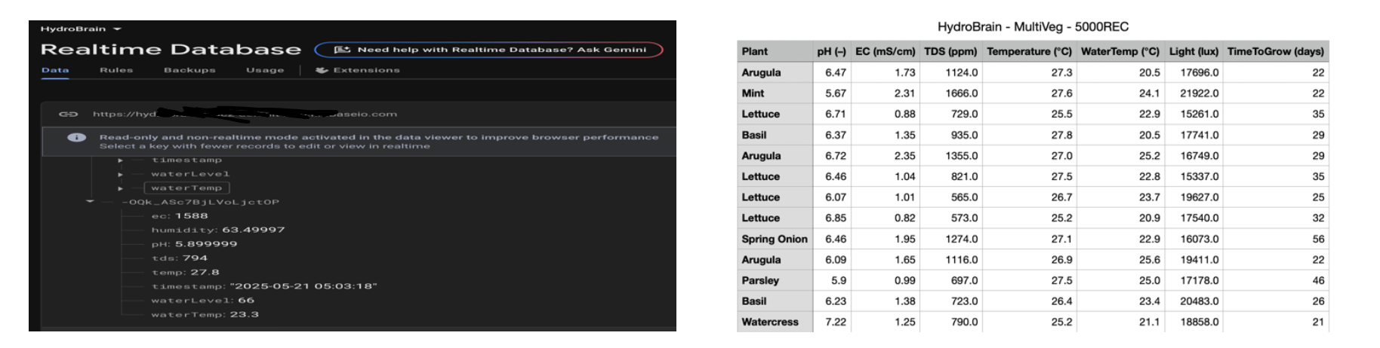Click the EC (mS/cm) column header
The width and height of the screenshot is (1380, 348).
886,51
